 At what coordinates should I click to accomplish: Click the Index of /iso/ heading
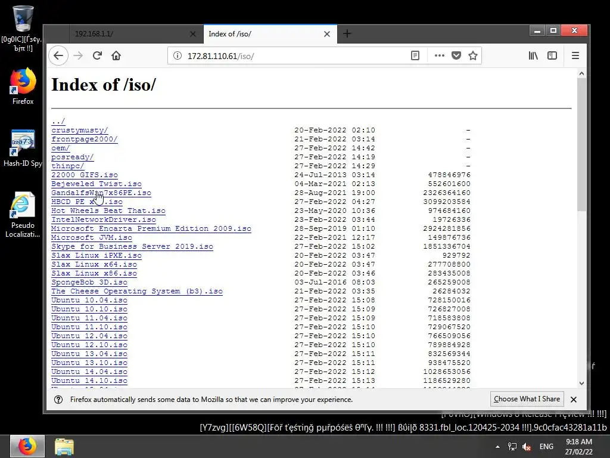(x=104, y=85)
